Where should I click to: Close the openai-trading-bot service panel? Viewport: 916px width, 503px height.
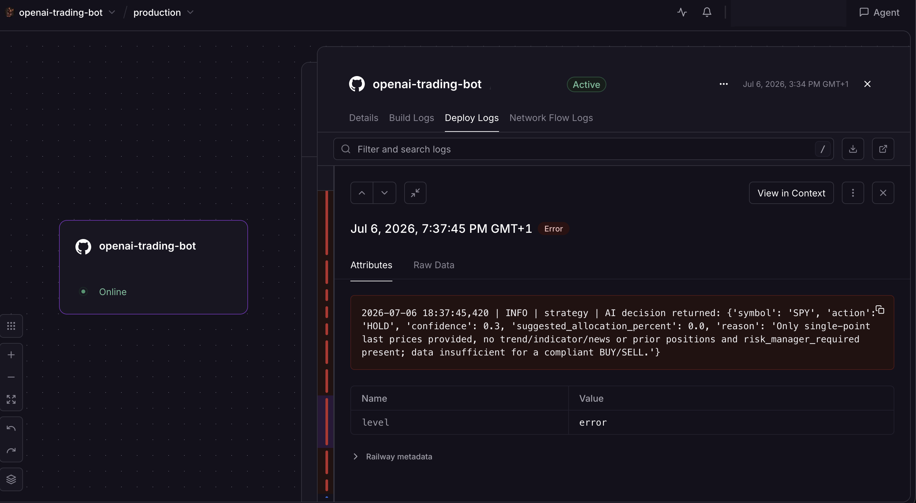pos(867,84)
